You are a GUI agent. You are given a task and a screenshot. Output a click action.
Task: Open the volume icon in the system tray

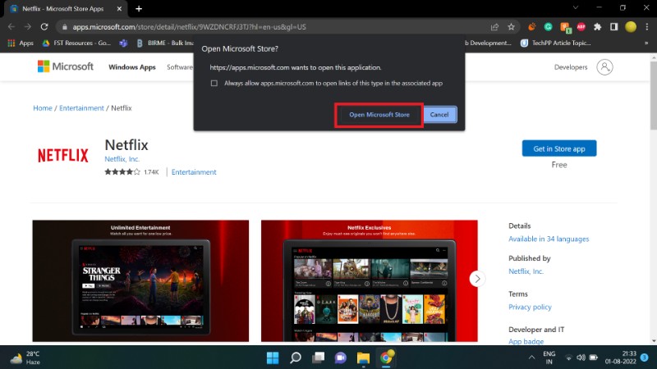point(581,358)
